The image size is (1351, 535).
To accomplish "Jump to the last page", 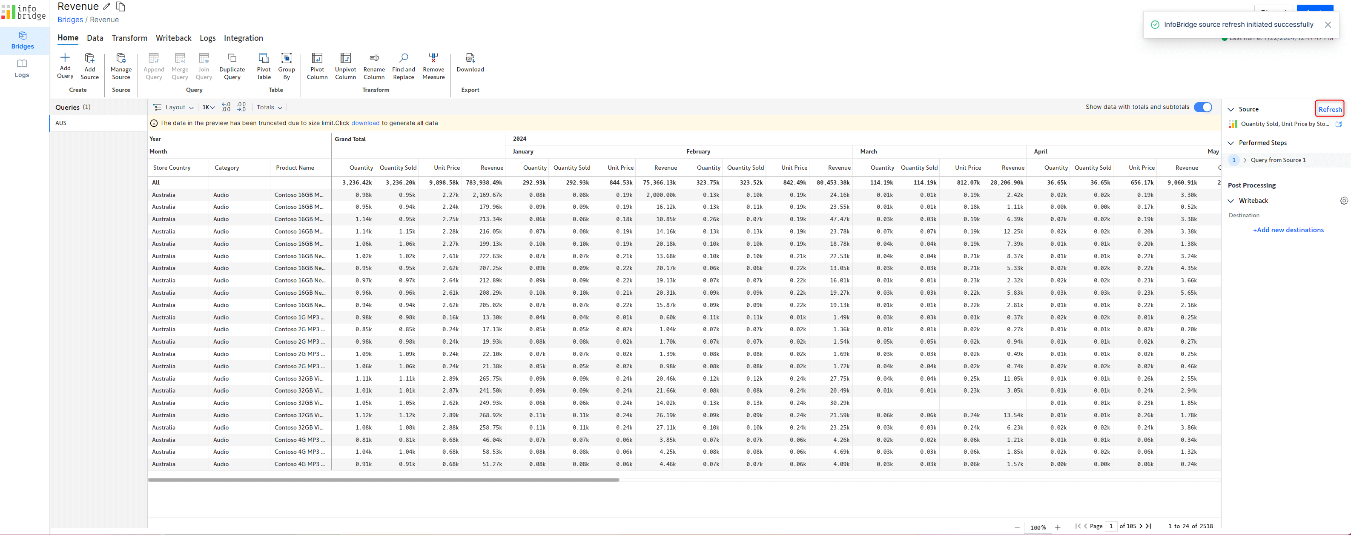I will click(1149, 526).
